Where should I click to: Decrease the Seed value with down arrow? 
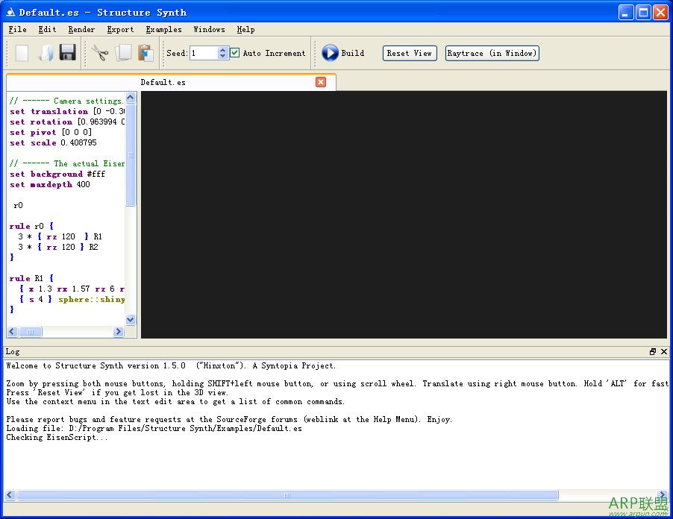[222, 57]
